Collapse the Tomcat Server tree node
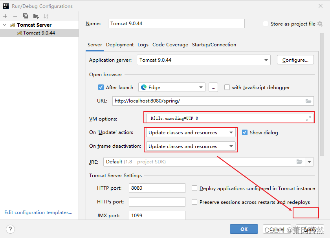Viewport: 330px width, 238px height. pos(5,25)
